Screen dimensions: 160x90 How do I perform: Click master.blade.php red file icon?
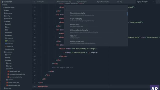[x=7, y=82]
